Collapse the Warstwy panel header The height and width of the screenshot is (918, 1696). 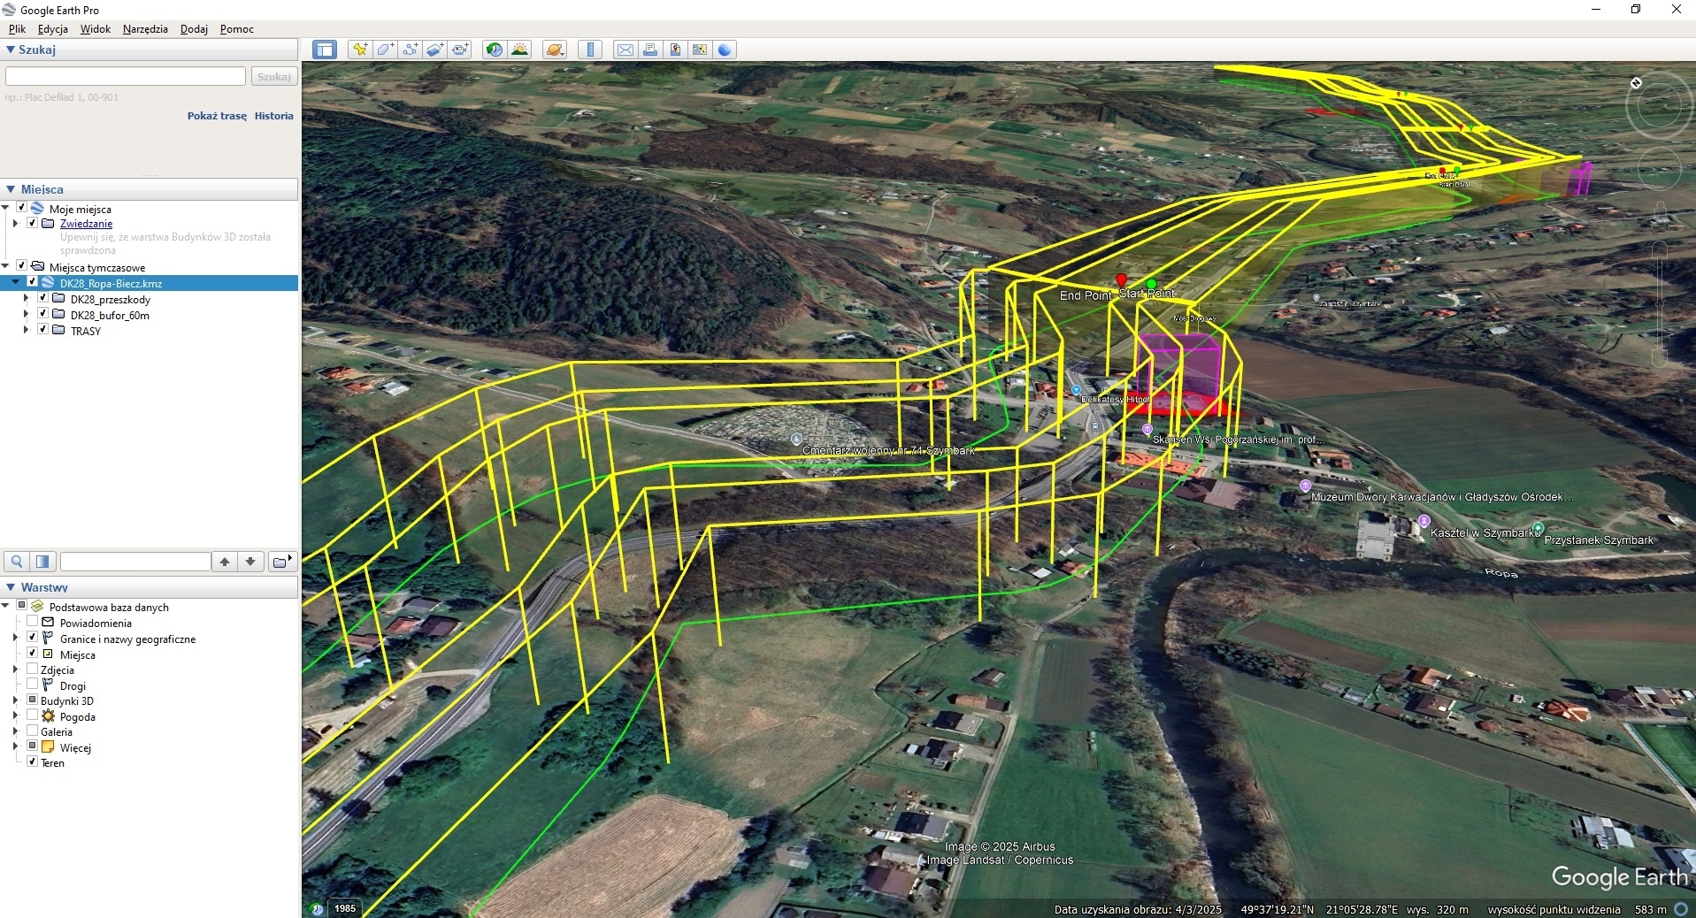point(11,587)
